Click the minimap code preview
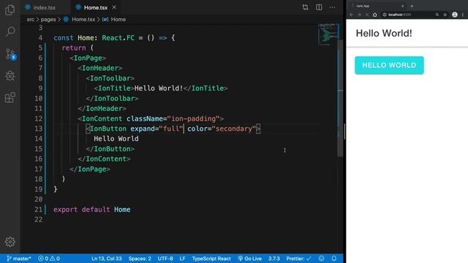Screen dimensions: 468x263 pyautogui.click(x=328, y=34)
